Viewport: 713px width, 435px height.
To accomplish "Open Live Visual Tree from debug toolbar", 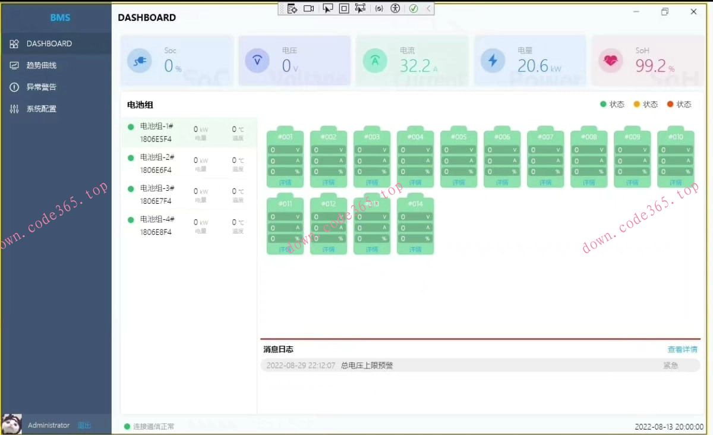I will point(292,8).
